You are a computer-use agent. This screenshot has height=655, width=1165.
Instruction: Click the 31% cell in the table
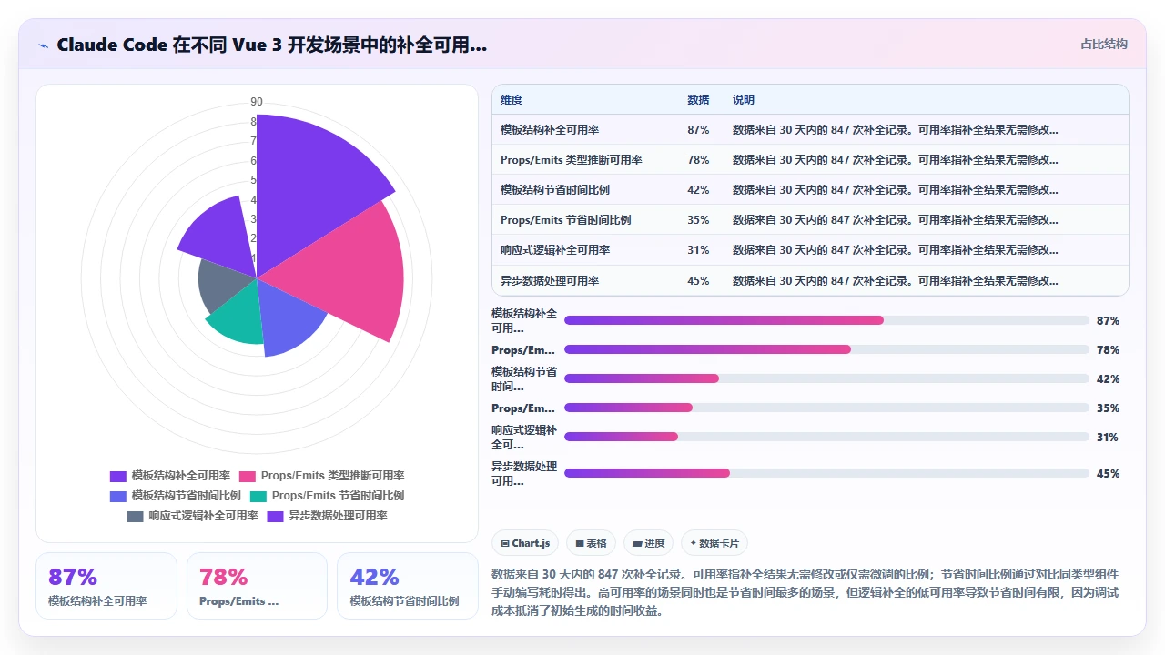pyautogui.click(x=698, y=250)
